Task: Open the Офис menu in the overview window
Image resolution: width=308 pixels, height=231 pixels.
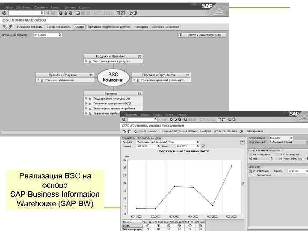Action: 9,7
